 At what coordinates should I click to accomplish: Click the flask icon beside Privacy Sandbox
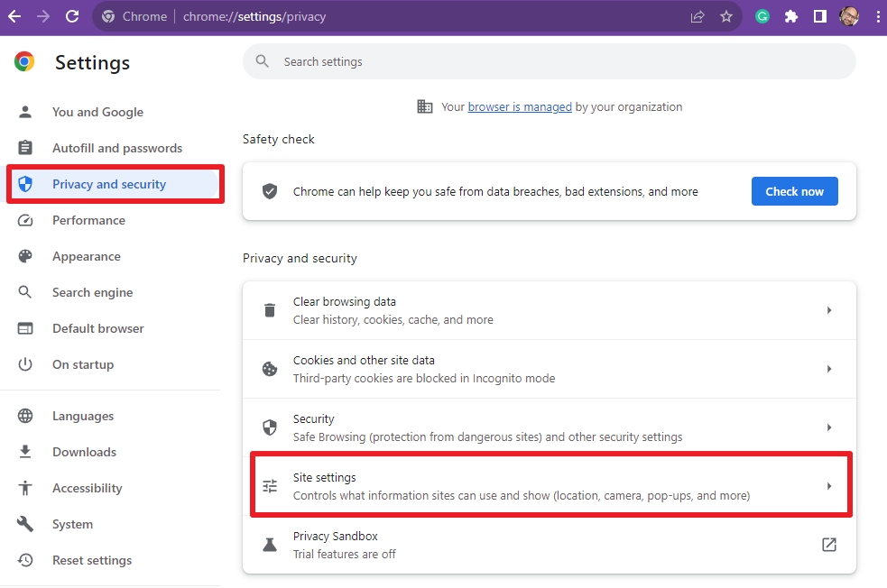point(270,545)
